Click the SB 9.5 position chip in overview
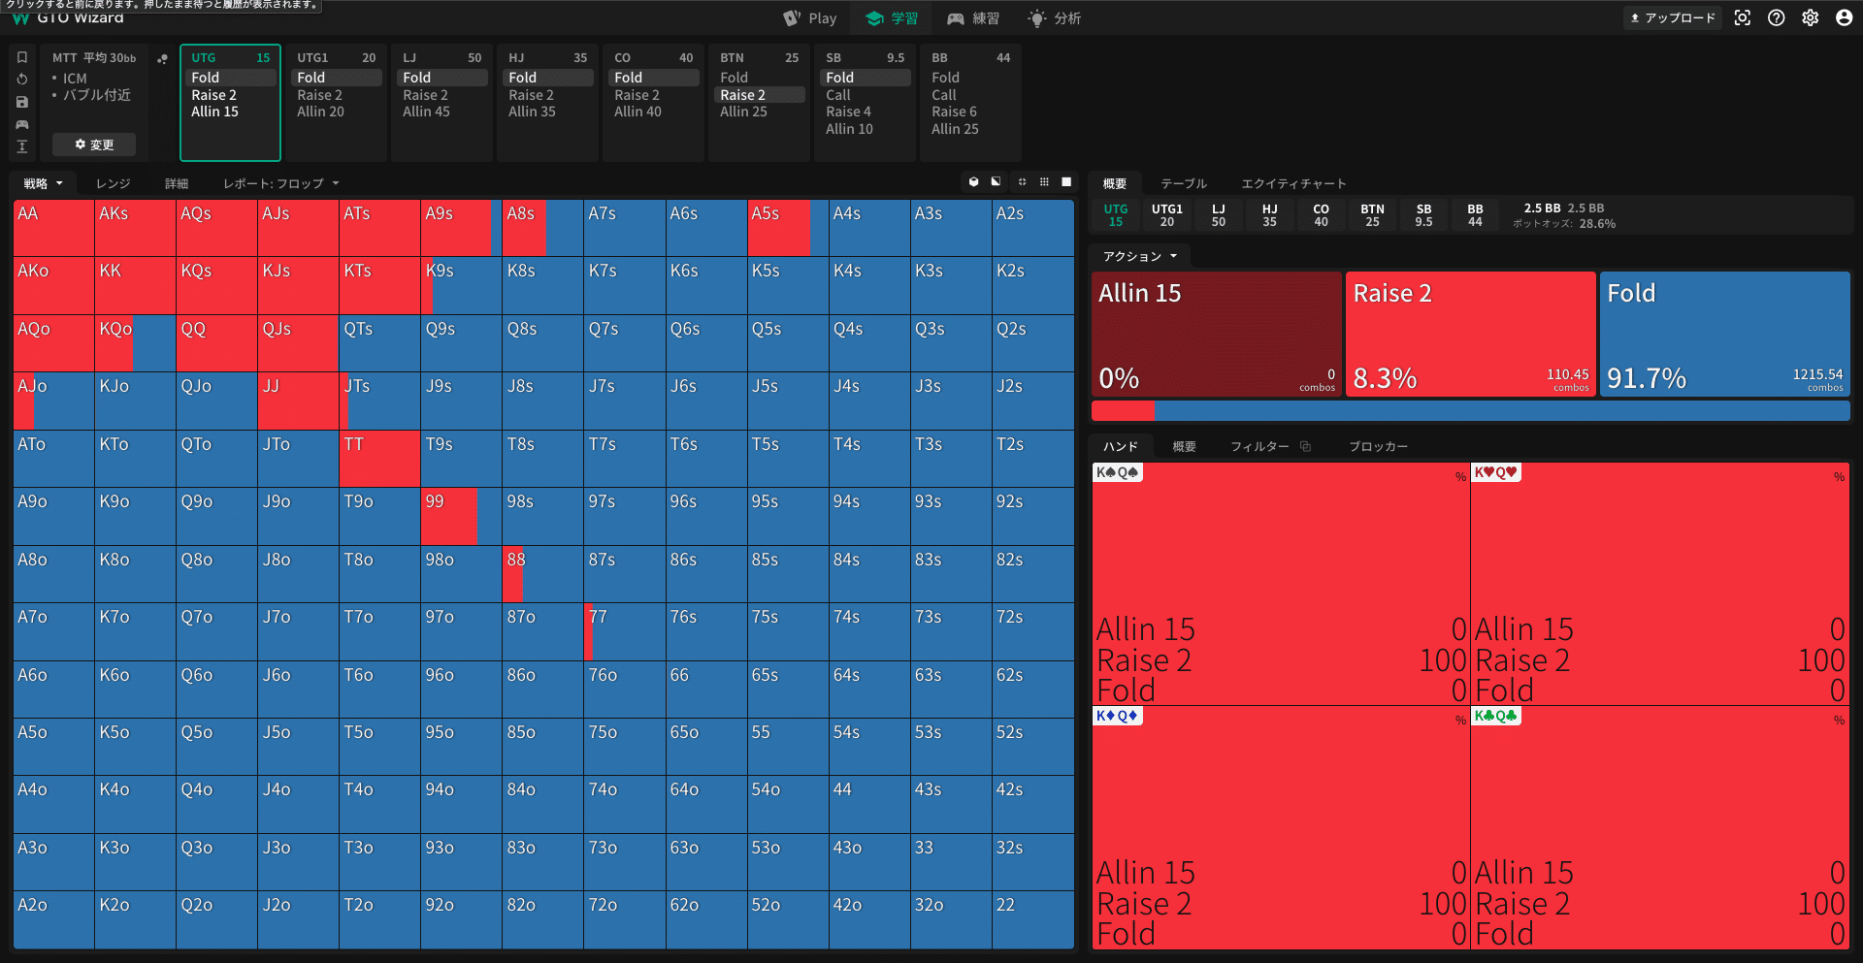 pyautogui.click(x=1423, y=215)
